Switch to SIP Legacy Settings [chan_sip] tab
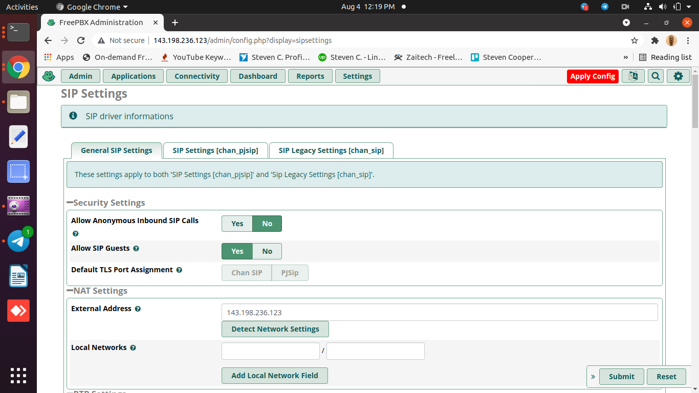This screenshot has height=393, width=699. (331, 150)
